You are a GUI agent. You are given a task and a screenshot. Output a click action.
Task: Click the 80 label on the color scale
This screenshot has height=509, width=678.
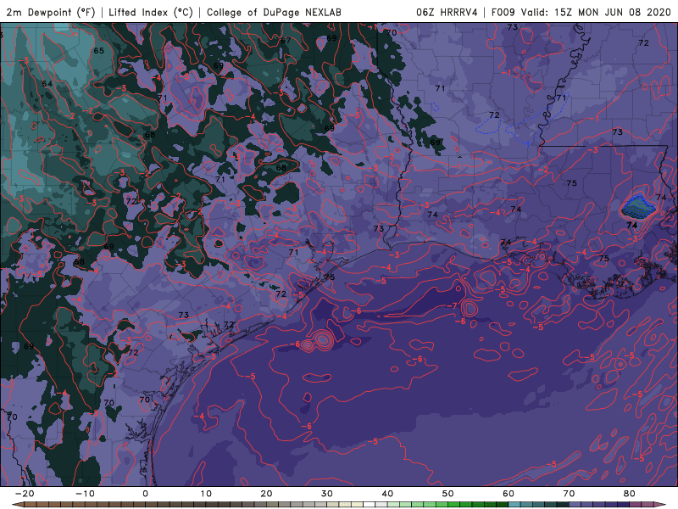(x=630, y=494)
